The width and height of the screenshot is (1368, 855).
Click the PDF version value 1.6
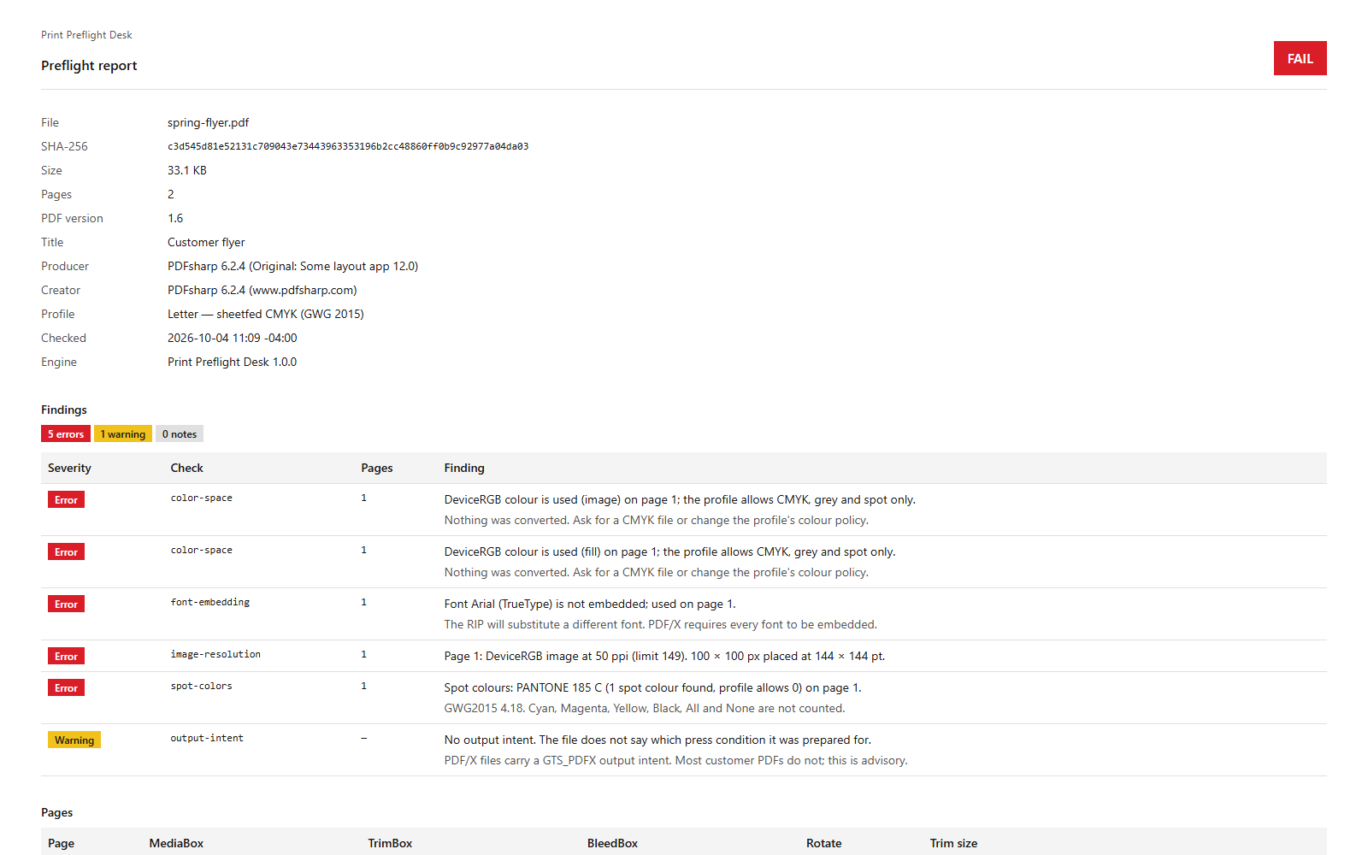175,218
